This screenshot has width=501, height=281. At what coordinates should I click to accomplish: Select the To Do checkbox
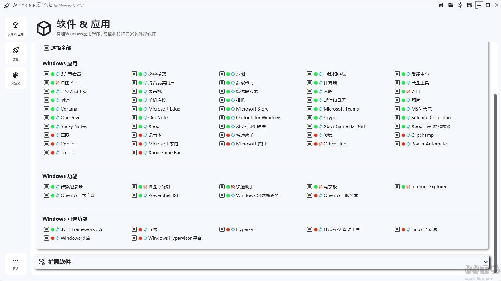46,153
